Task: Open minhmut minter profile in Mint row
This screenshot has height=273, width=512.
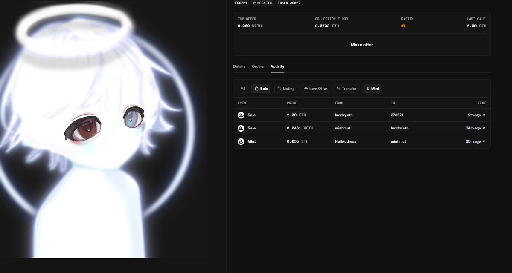Action: pyautogui.click(x=399, y=141)
